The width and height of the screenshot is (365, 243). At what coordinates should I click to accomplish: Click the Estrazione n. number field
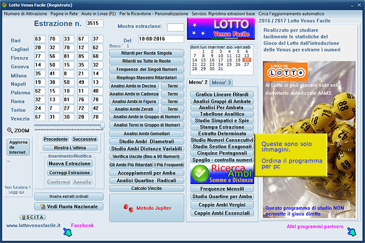[94, 24]
